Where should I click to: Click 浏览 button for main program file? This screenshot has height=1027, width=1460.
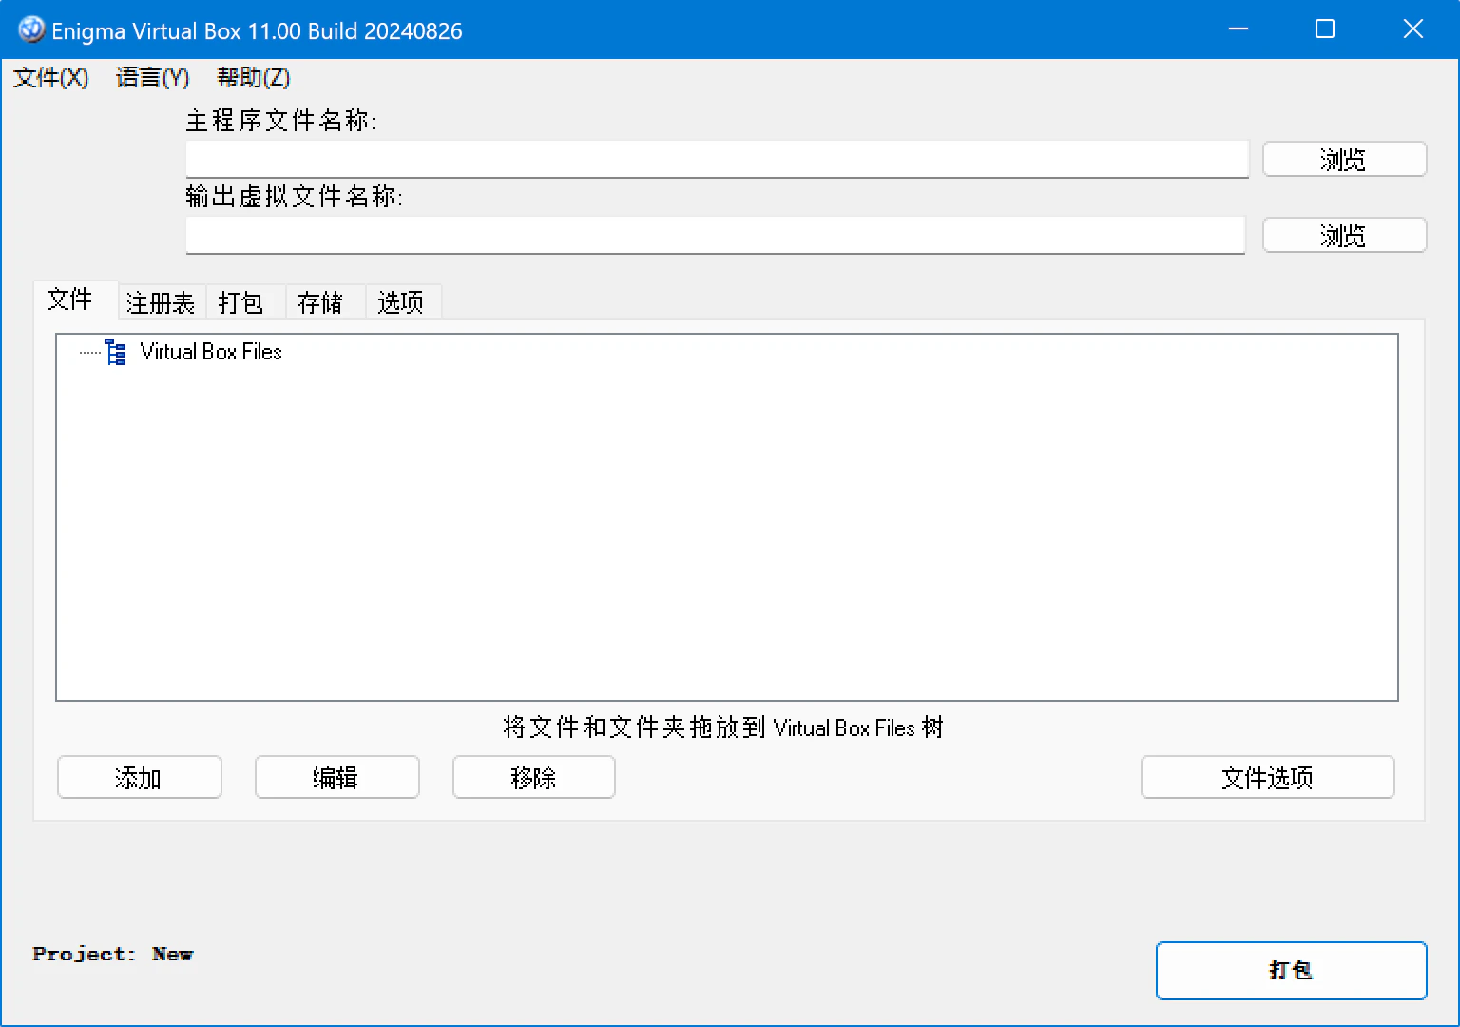1344,159
